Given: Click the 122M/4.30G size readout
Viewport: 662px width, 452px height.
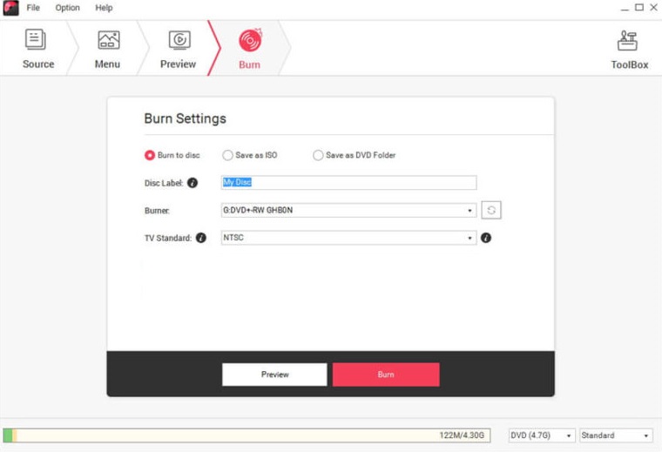Looking at the screenshot, I should click(x=462, y=435).
